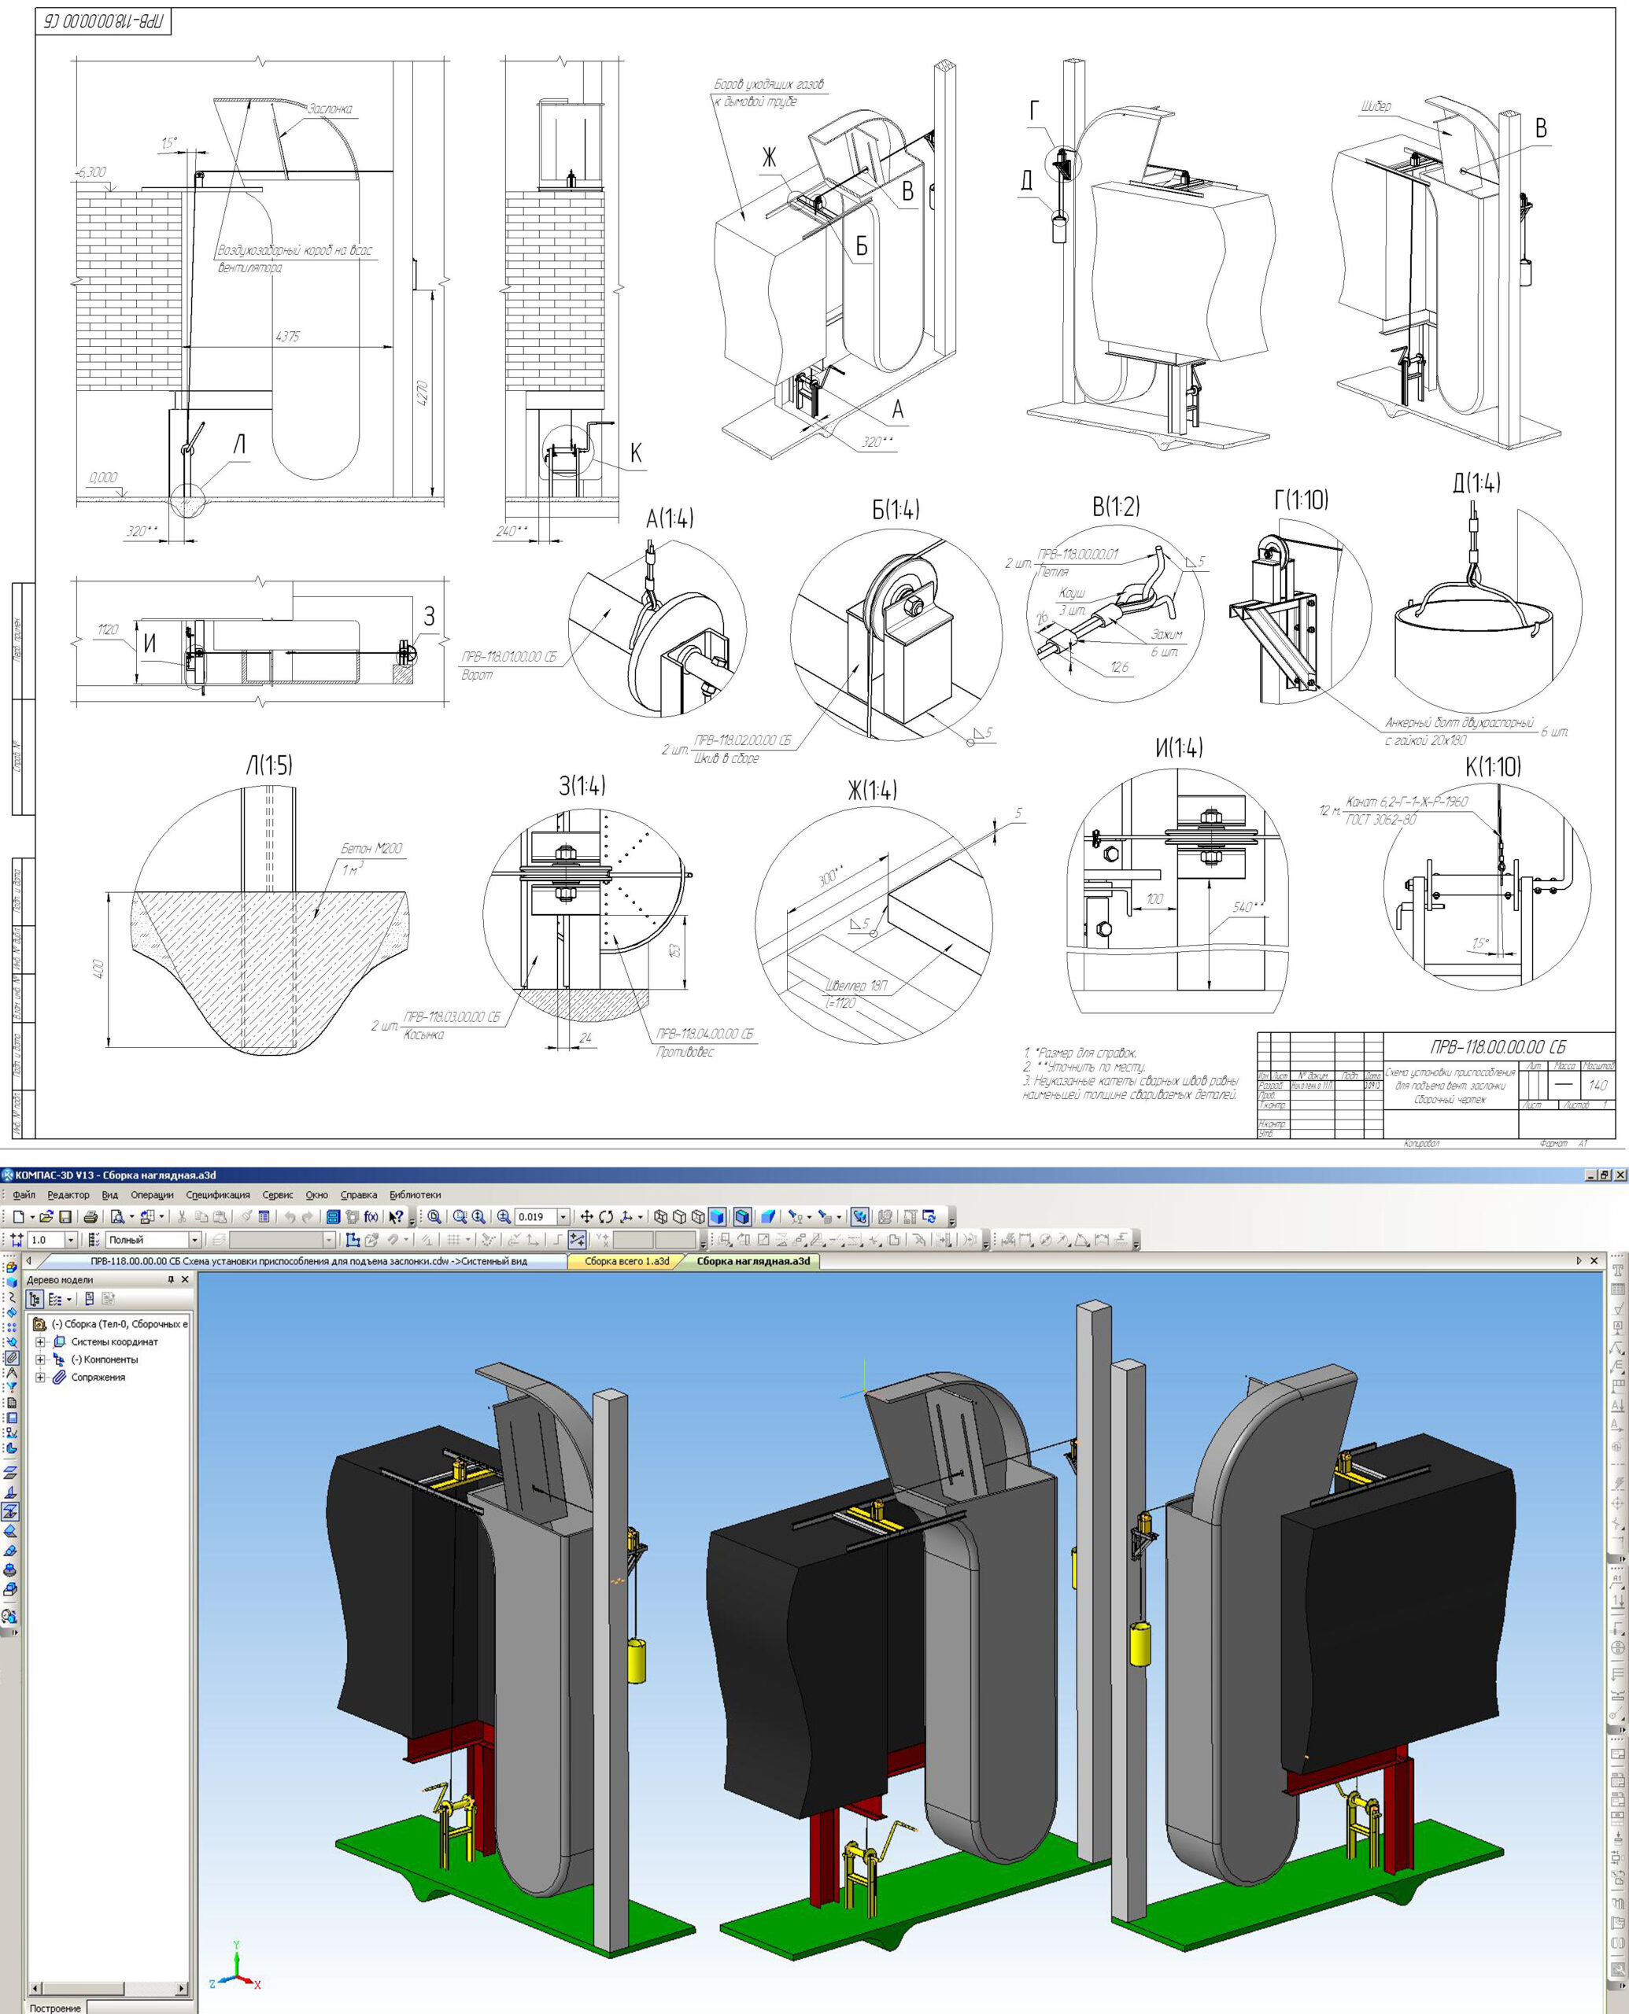Switch to the Сборка всего 1.a3d tab
This screenshot has width=1629, height=2014.
[x=627, y=1262]
